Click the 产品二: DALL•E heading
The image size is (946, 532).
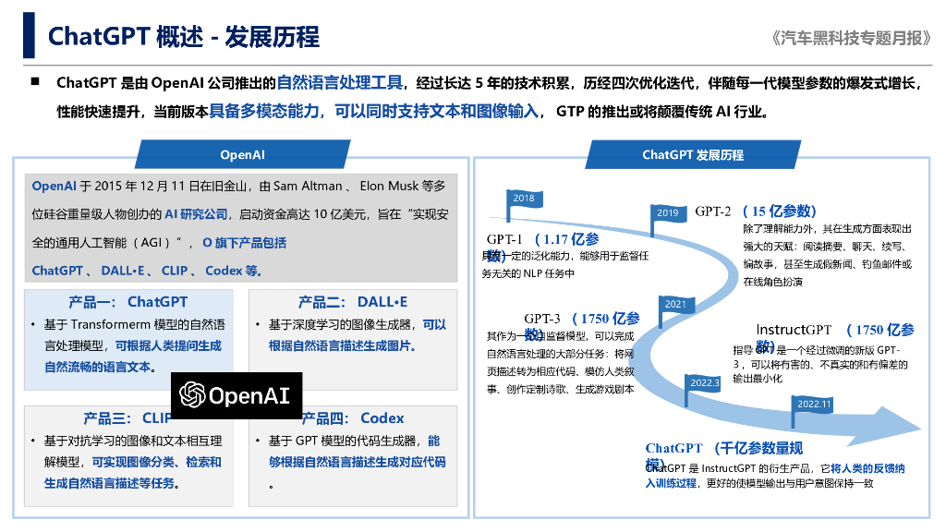point(353,302)
